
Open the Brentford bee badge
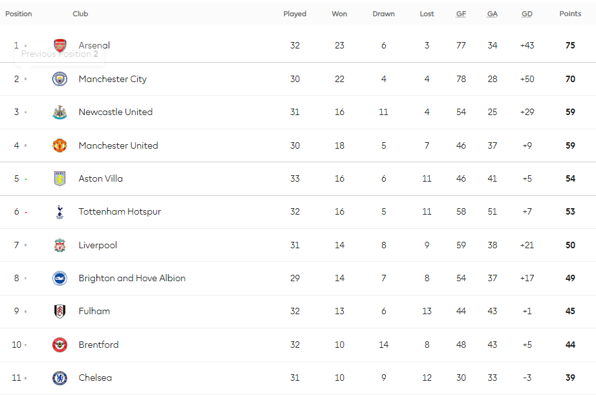[59, 345]
